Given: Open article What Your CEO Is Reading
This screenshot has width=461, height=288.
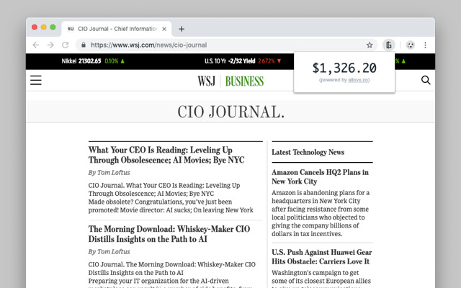Looking at the screenshot, I should click(166, 155).
